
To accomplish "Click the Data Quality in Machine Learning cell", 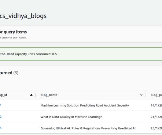I will tap(71, 117).
